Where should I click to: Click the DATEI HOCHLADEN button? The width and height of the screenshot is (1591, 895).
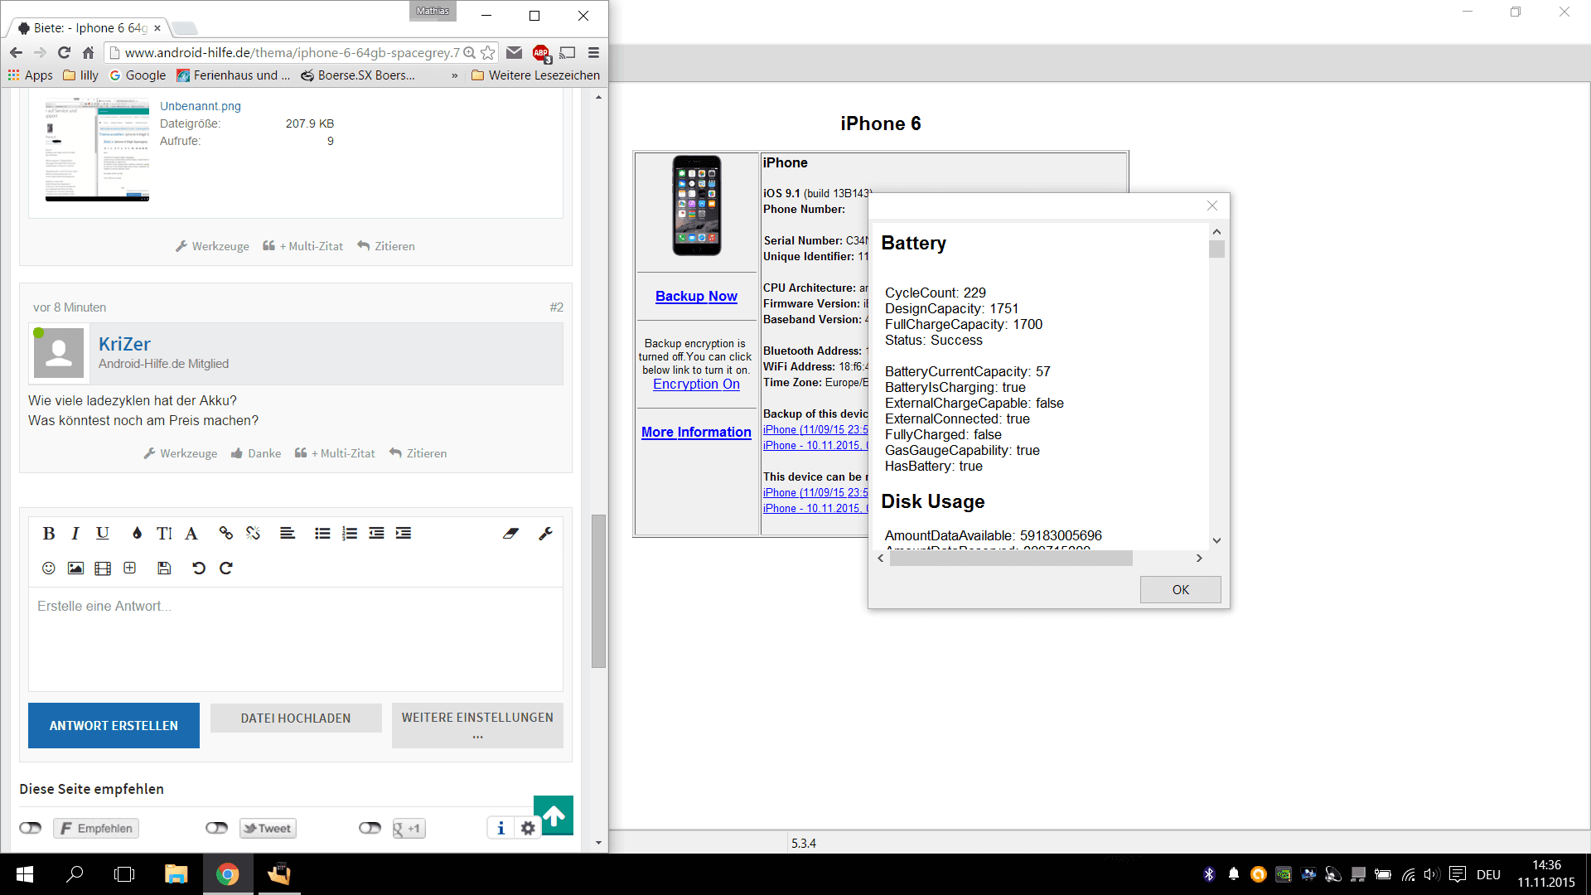[296, 718]
